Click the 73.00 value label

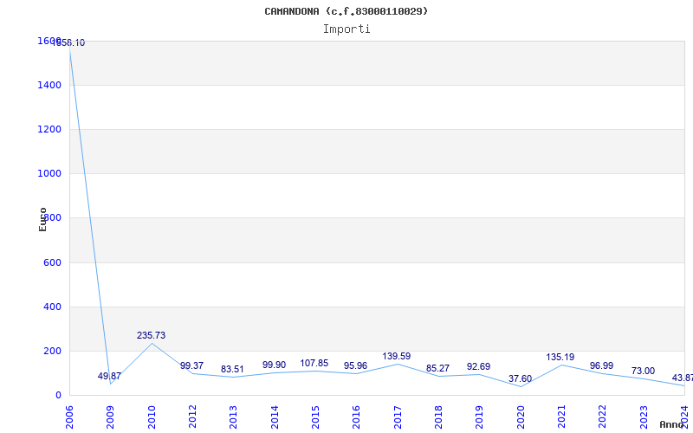click(643, 371)
